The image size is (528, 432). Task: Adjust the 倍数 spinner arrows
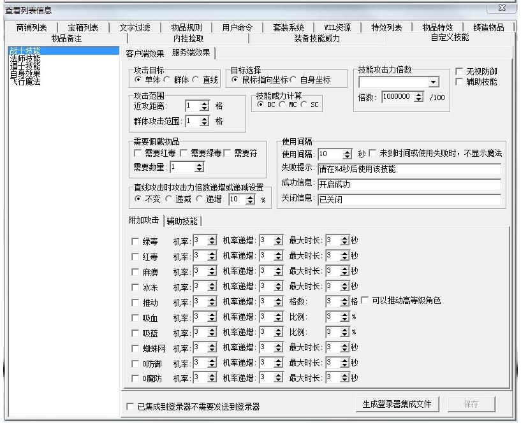[x=418, y=97]
